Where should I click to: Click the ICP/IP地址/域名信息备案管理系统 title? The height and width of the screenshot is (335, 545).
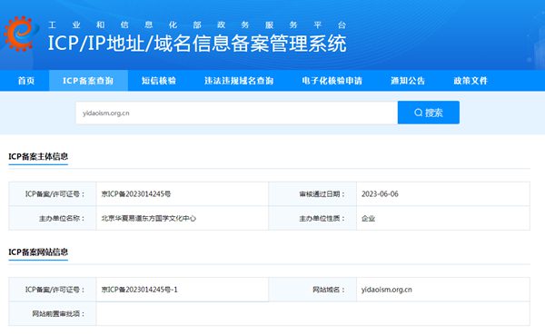point(197,44)
